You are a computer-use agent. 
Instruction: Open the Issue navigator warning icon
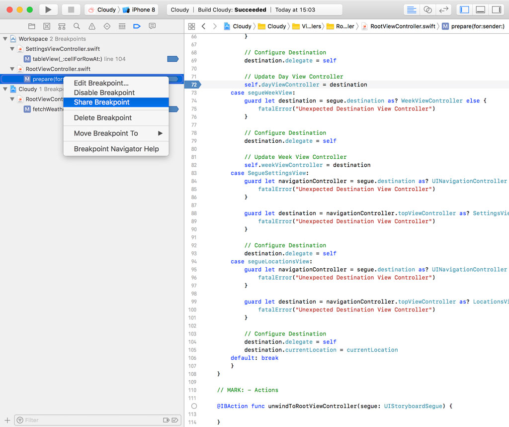pos(91,26)
